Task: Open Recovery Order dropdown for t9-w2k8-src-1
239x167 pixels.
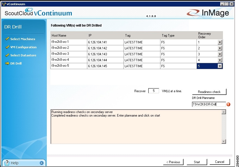Action: (x=220, y=42)
